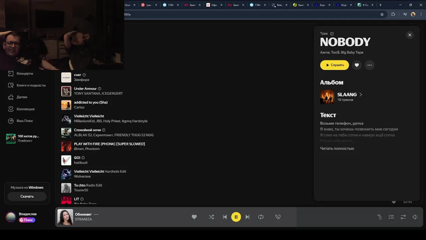Toggle shuffle playback
The image size is (426, 240).
coord(211,217)
